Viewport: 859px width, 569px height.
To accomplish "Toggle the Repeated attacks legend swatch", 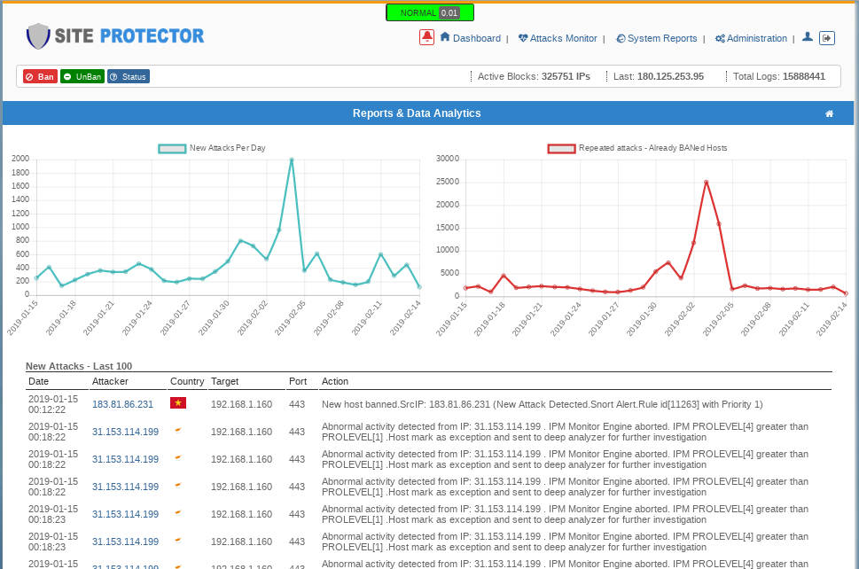I will point(561,148).
